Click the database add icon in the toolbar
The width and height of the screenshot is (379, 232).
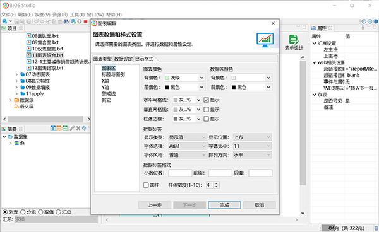coord(73,21)
